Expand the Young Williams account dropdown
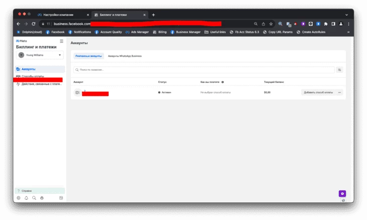 coord(40,55)
